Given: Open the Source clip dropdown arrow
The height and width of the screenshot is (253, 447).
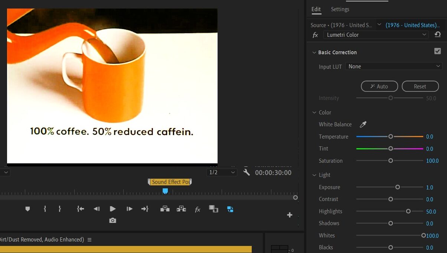Looking at the screenshot, I should (x=379, y=25).
